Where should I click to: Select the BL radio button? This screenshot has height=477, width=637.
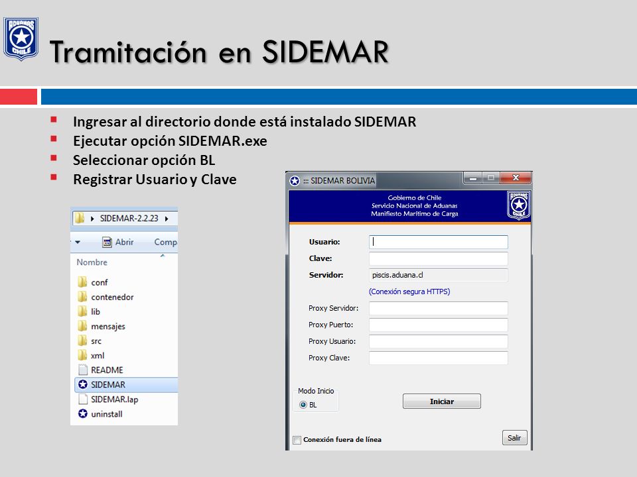303,405
